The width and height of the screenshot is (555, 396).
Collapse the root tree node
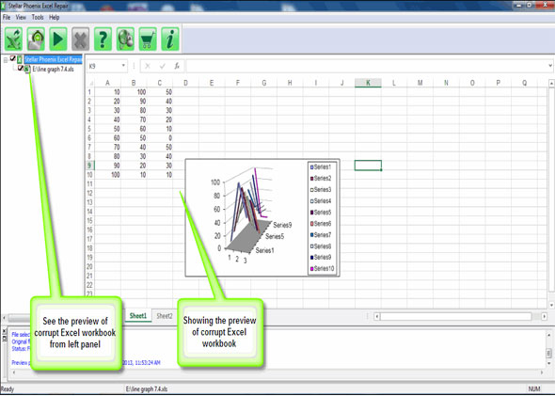[x=6, y=60]
